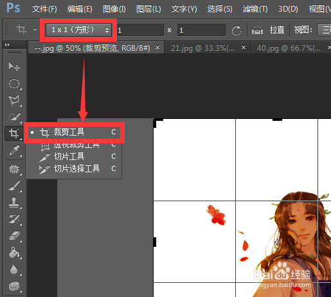331x297 pixels.
Task: Open the 文件(F) menu
Action: click(44, 9)
